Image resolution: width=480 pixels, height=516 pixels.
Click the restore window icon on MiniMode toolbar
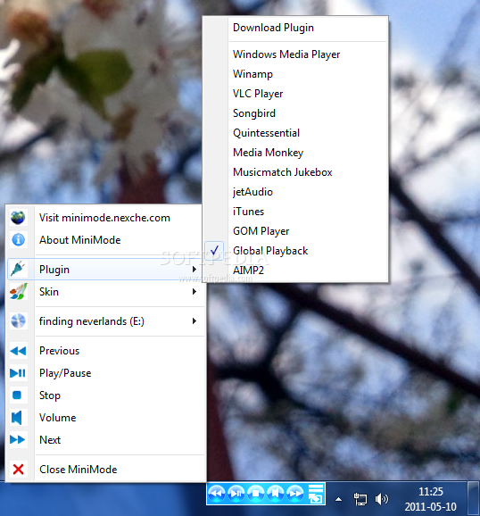pos(315,494)
